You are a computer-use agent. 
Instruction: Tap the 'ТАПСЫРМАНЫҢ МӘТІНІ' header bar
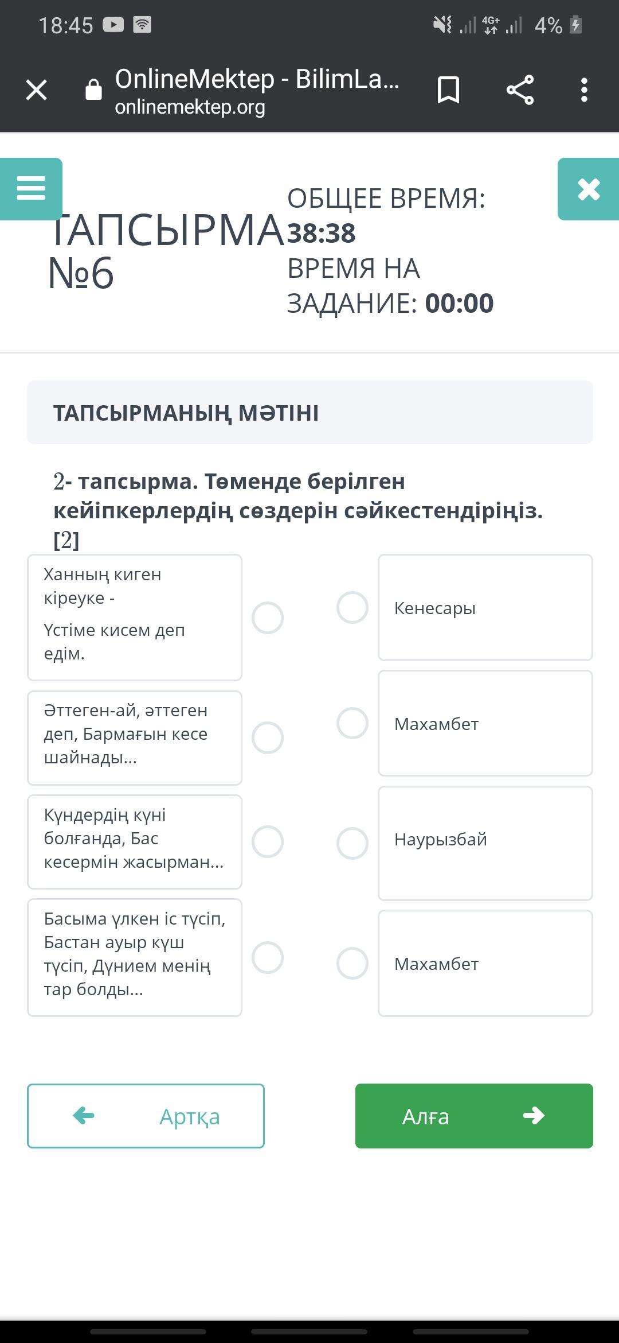pyautogui.click(x=309, y=412)
